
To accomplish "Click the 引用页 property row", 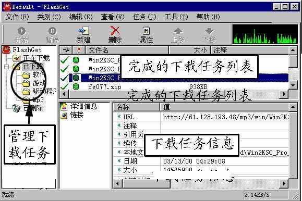I will (x=201, y=135).
